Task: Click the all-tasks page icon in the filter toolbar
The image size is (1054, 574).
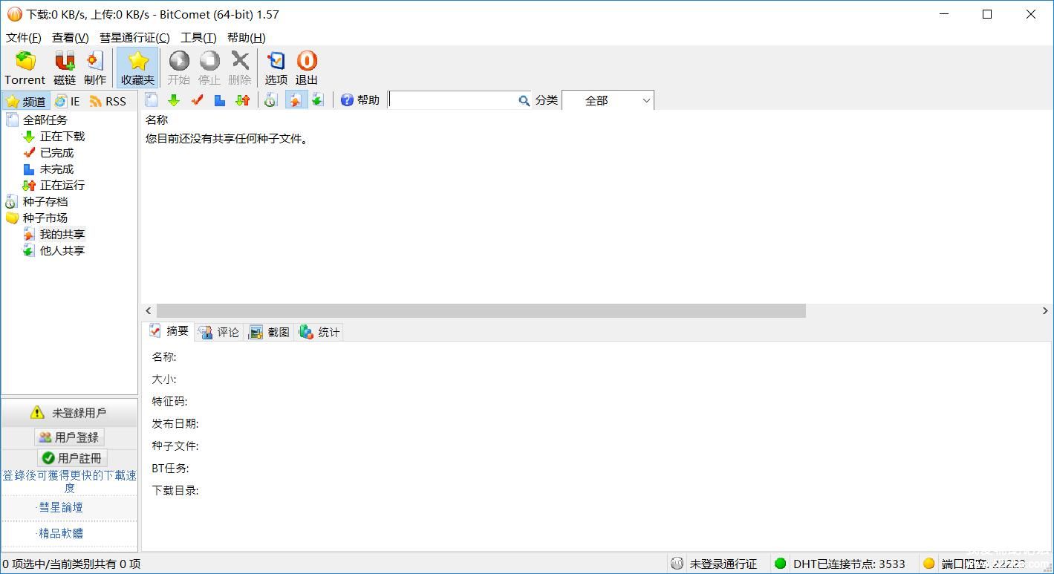Action: [152, 100]
